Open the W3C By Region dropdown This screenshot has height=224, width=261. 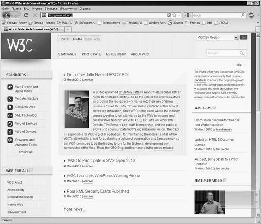coord(218,38)
